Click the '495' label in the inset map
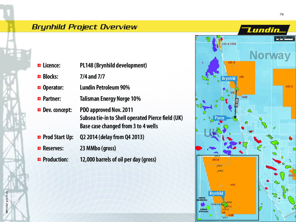Viewport: 296px width, 222px height. click(x=233, y=185)
